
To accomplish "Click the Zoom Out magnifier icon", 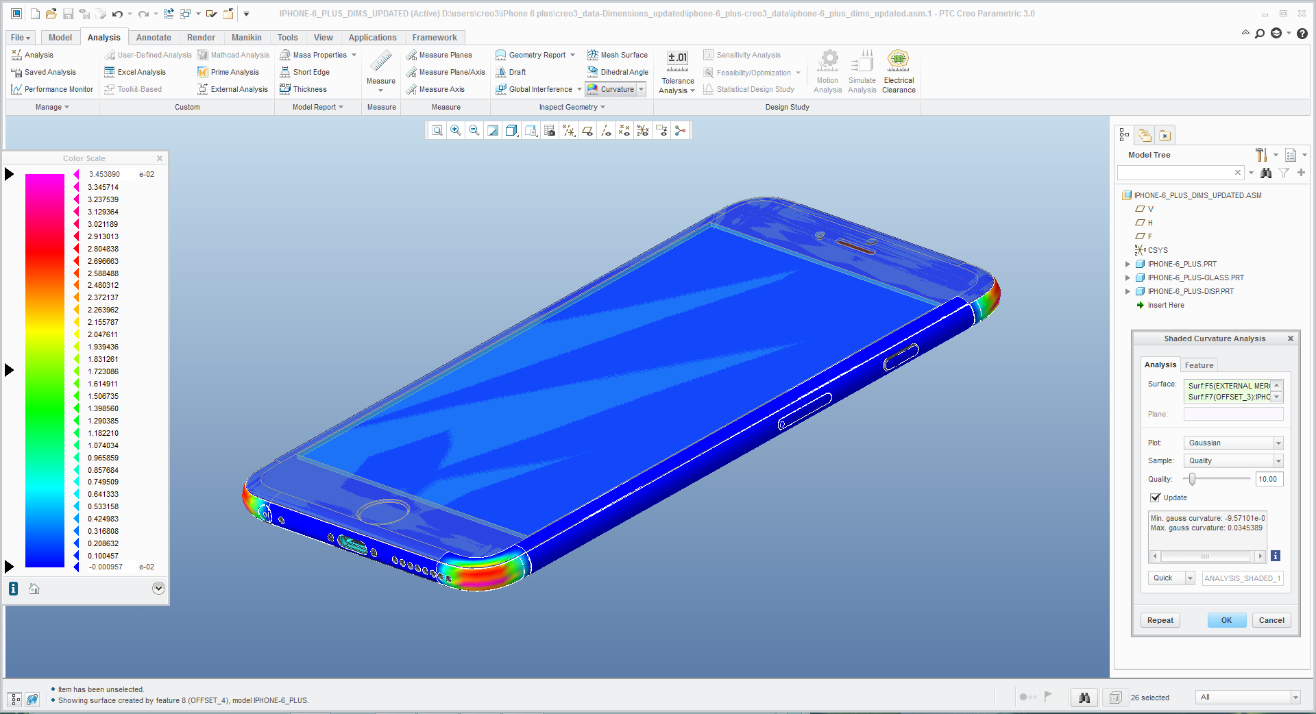I will click(474, 130).
